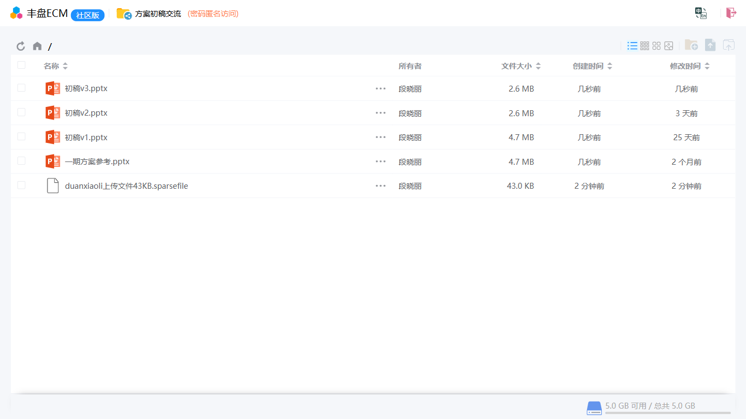The width and height of the screenshot is (746, 419).
Task: Open the more-actions menu for 初稿v3.pptx
Action: pos(381,88)
